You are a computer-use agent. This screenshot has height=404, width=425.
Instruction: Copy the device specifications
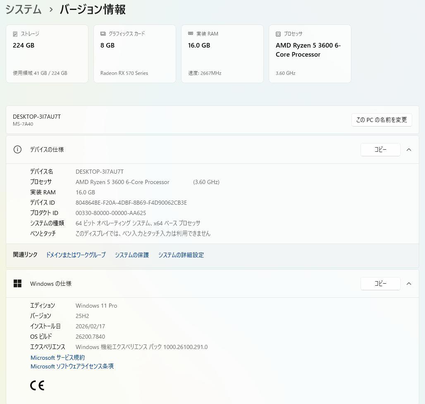tap(380, 150)
